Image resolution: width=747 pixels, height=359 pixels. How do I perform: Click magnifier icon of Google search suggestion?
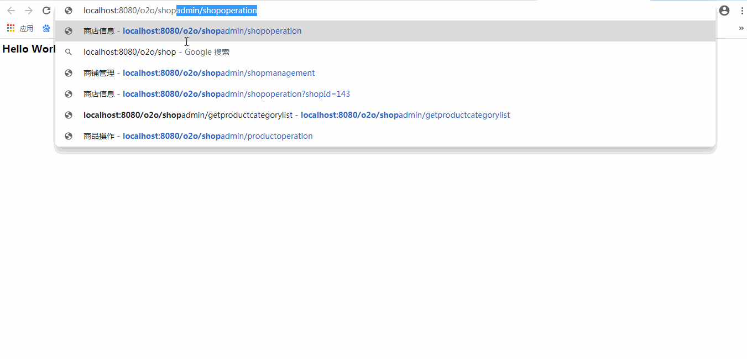pyautogui.click(x=69, y=52)
